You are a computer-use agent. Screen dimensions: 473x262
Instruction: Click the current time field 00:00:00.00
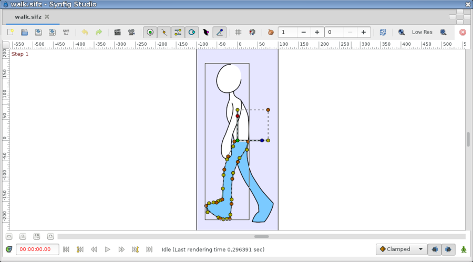tap(37, 249)
